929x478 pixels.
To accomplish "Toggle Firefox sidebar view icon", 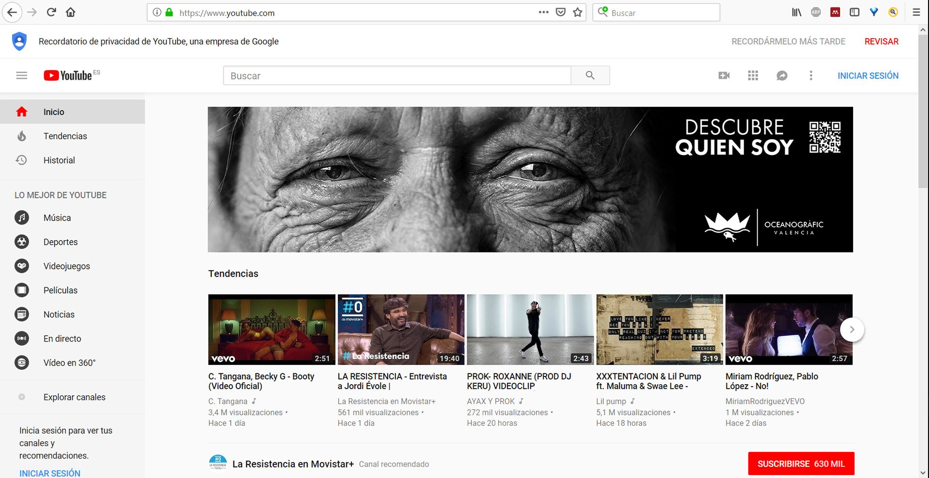I will 854,13.
